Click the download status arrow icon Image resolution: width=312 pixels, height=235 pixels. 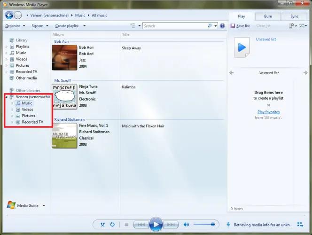coord(228,225)
